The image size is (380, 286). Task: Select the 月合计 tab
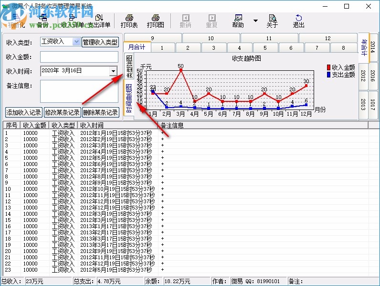click(137, 47)
